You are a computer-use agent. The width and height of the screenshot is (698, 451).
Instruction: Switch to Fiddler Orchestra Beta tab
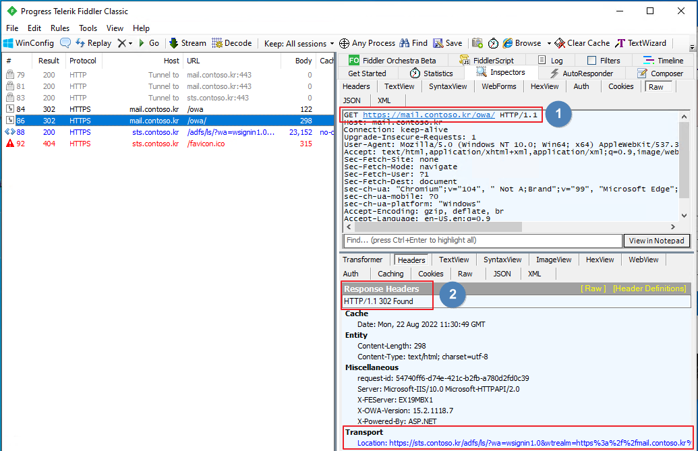point(392,61)
